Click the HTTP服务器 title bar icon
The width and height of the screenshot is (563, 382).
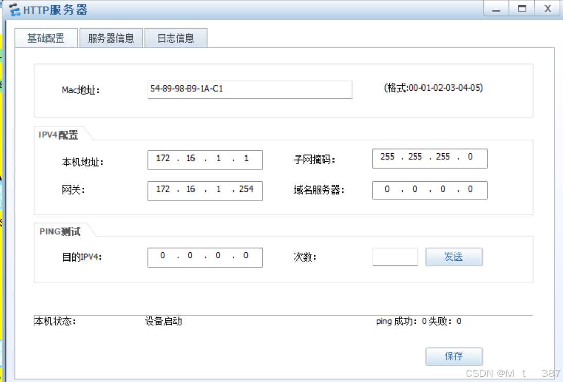coord(14,10)
